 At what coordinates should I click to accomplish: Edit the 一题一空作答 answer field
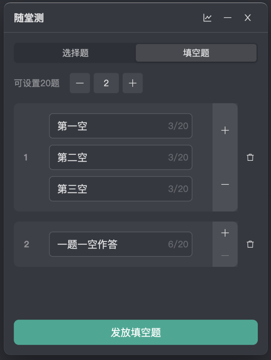click(121, 244)
